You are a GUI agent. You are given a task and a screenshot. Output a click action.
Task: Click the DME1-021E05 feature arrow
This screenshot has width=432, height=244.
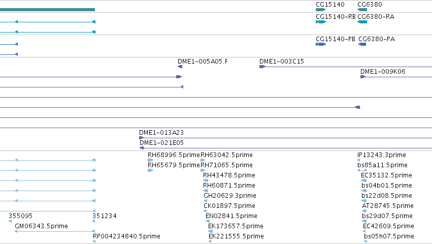(x=142, y=148)
